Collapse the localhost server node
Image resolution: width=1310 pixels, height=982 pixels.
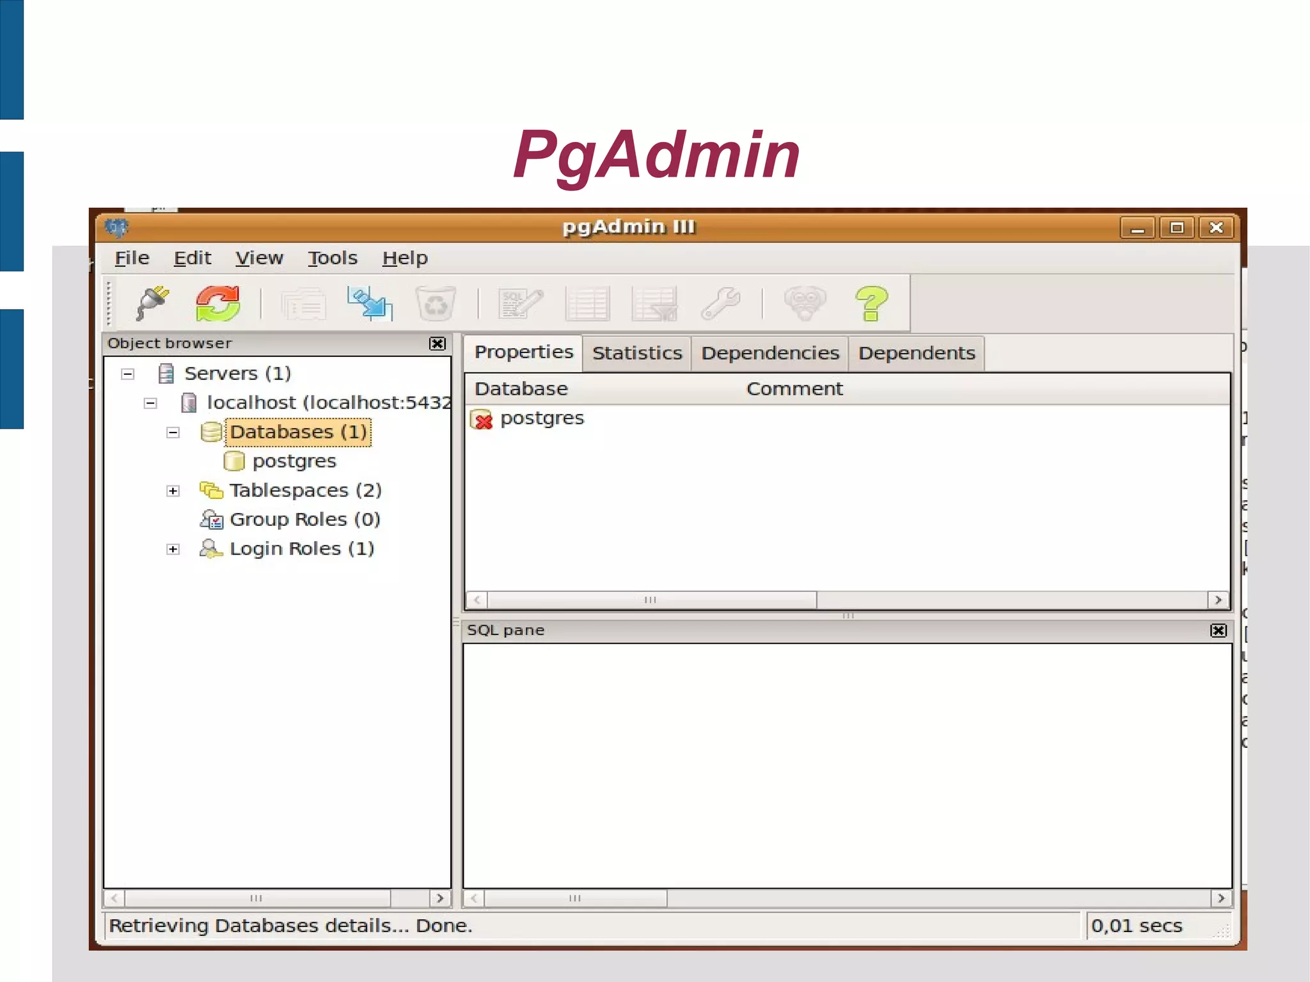pyautogui.click(x=150, y=403)
